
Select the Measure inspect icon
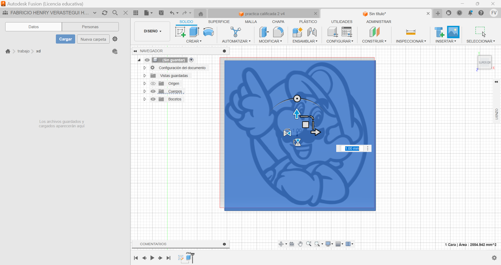[411, 32]
